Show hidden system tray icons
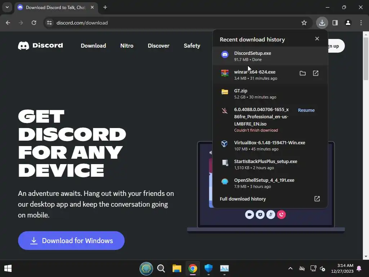The height and width of the screenshot is (277, 369). [290, 268]
